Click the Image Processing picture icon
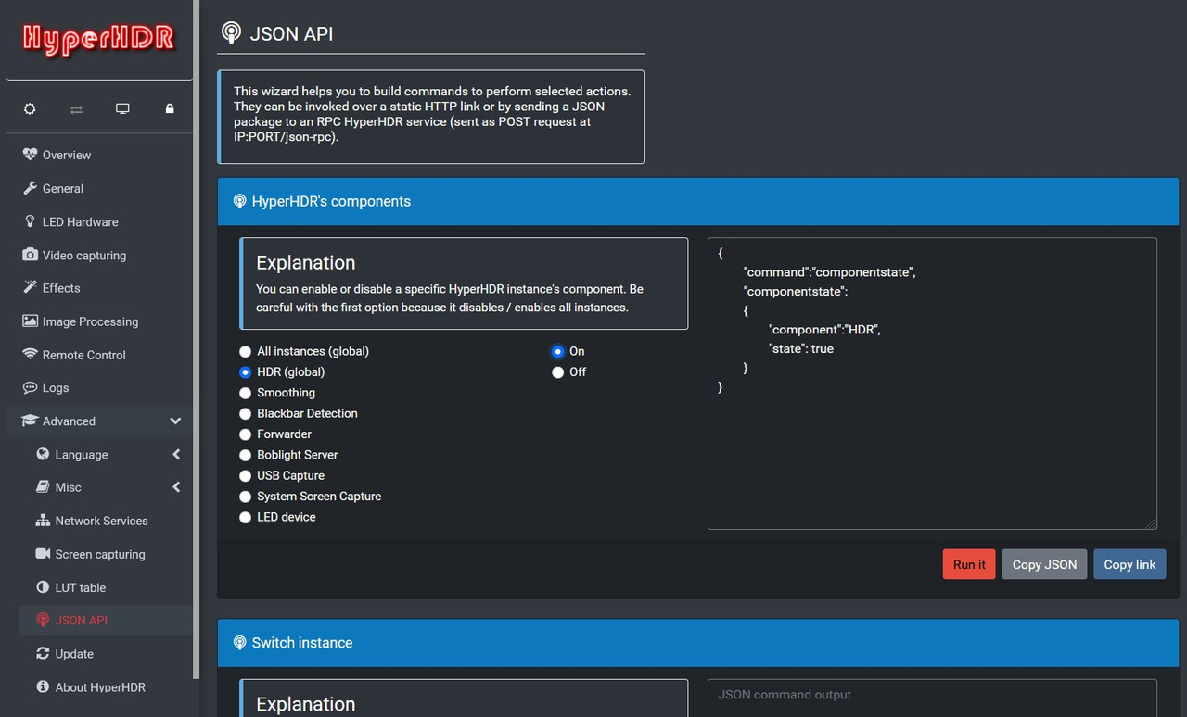This screenshot has height=717, width=1187. click(x=31, y=321)
